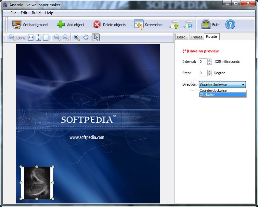
Task: Click the right-middle resize handle of object
Action: click(53, 183)
